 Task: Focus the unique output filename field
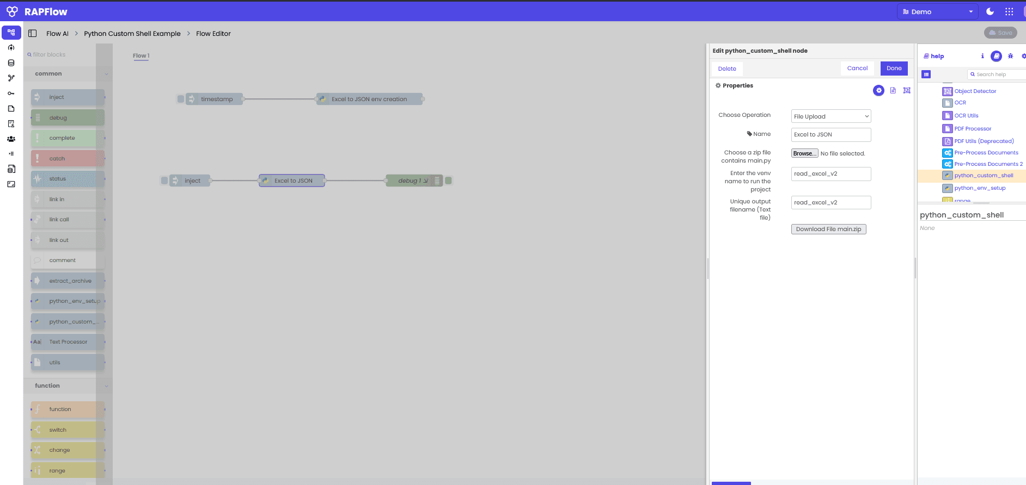[x=831, y=203]
